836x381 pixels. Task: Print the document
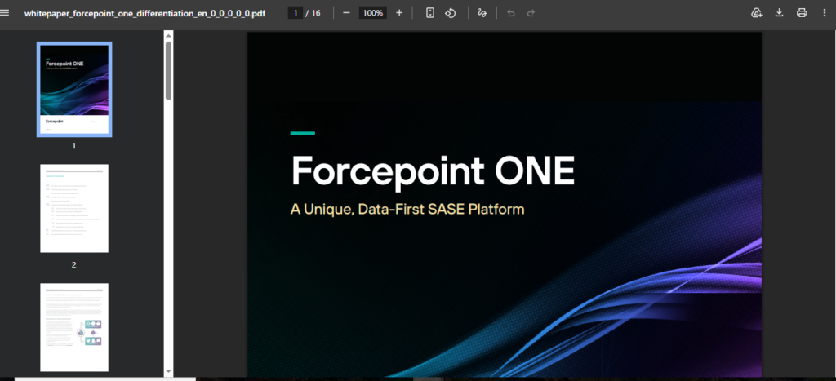coord(802,13)
